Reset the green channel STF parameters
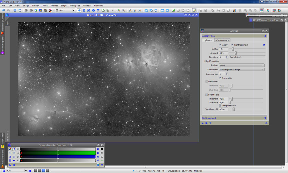The height and width of the screenshot is (173, 288). (98, 153)
